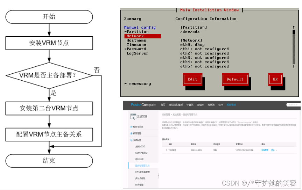Select Partition in installer summary list

[x=136, y=32]
